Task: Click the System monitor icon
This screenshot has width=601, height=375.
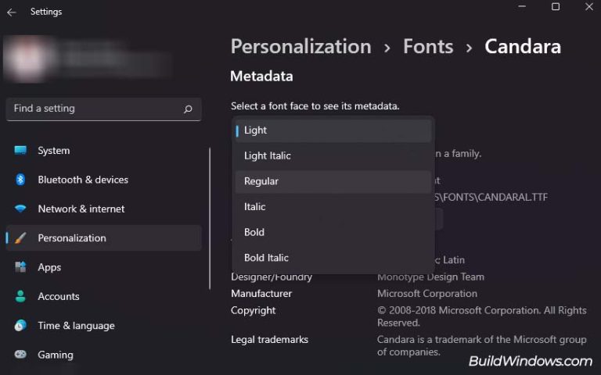Action: (x=20, y=150)
